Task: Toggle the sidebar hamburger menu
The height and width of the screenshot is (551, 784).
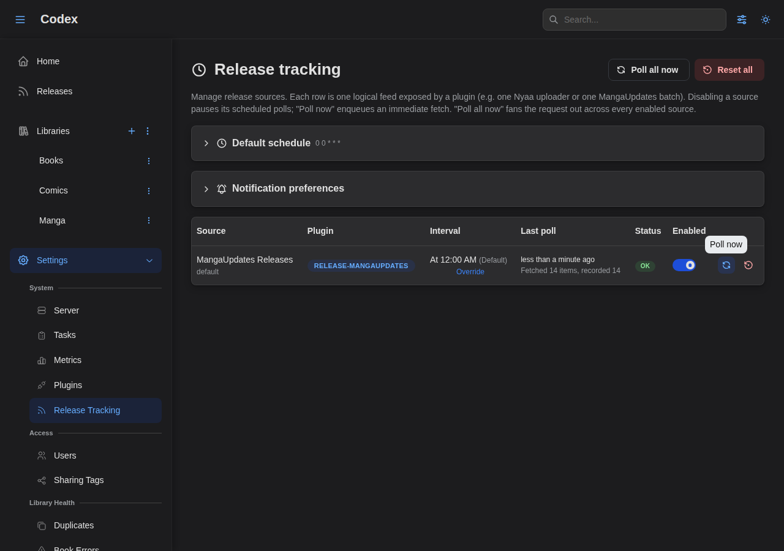Action: (20, 20)
